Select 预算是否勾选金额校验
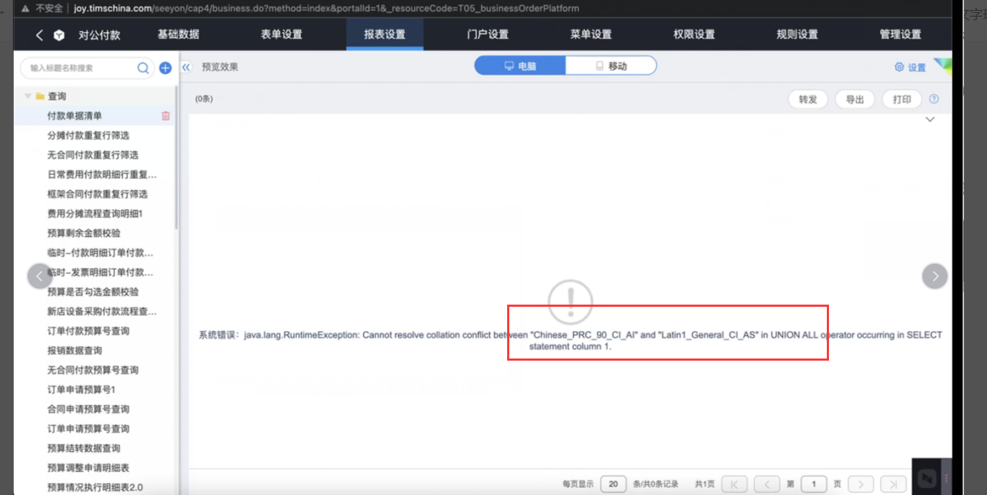This screenshot has height=495, width=987. (93, 292)
